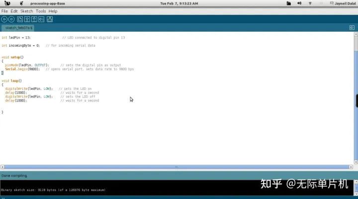Click the volume speaker icon

point(299,3)
